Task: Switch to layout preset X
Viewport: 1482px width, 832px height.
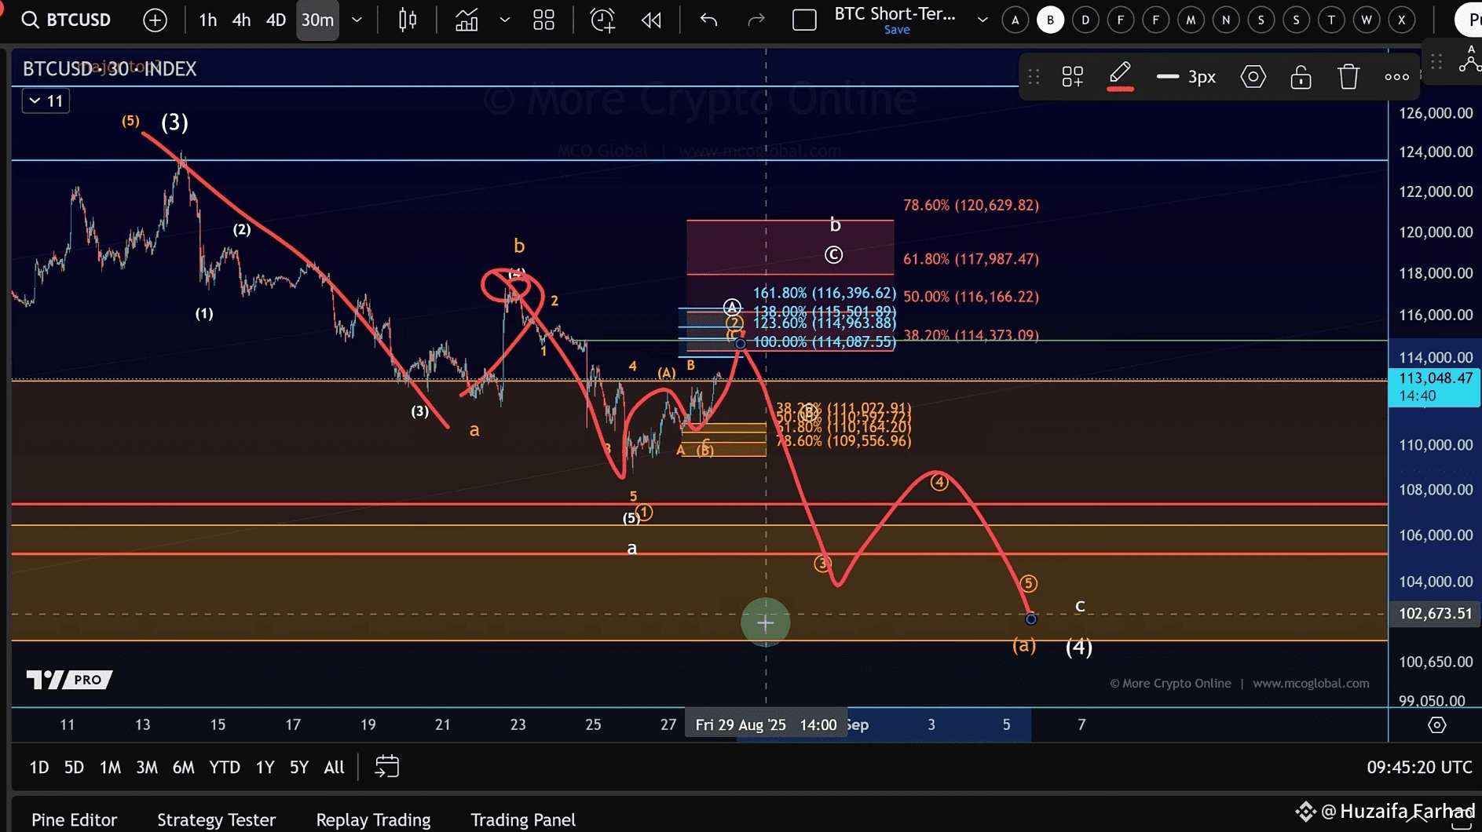Action: point(1401,20)
